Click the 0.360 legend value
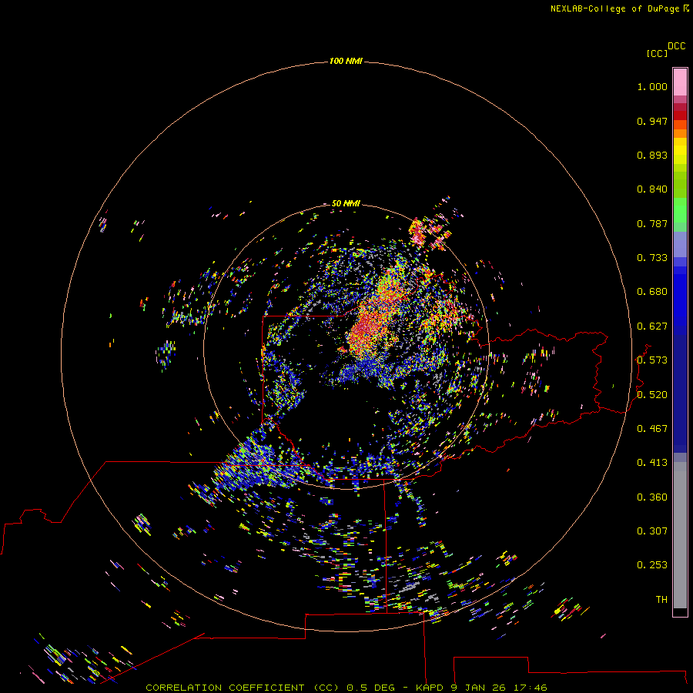Image resolution: width=693 pixels, height=693 pixels. (x=652, y=497)
